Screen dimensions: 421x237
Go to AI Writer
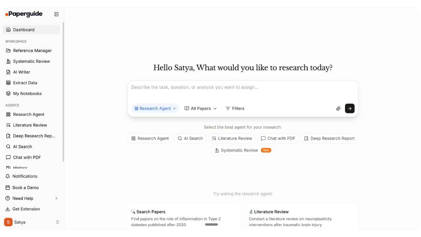coord(31,72)
